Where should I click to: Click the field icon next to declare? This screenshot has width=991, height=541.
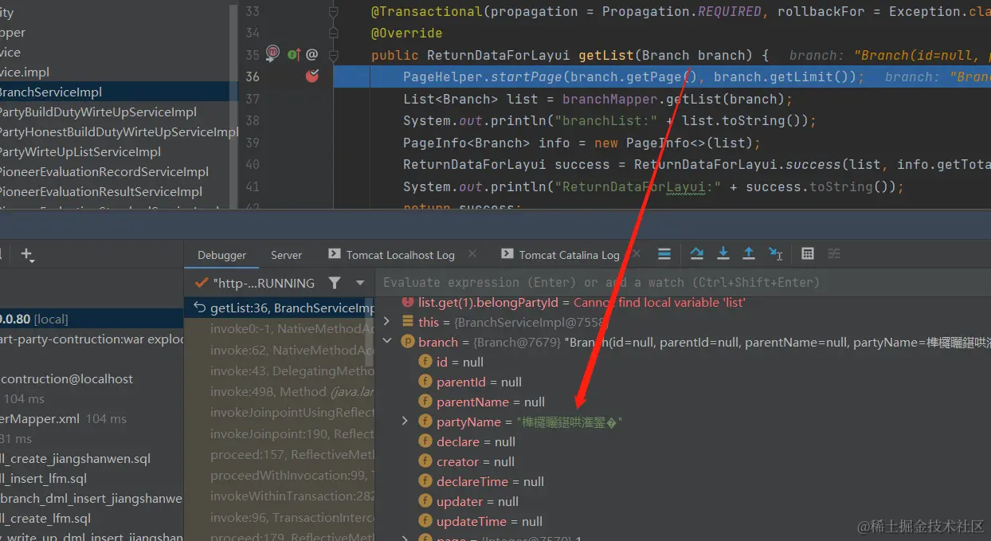[x=426, y=442]
